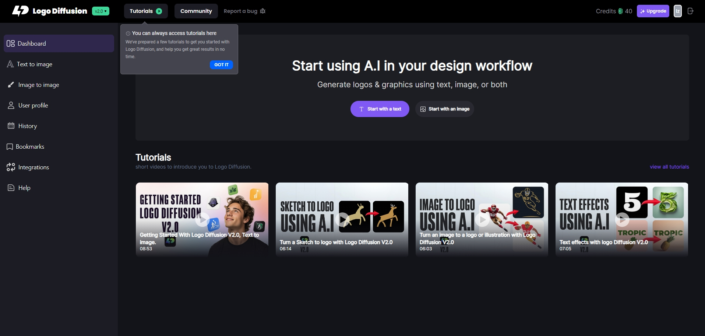Click the 06:03 duration label
705x336 pixels.
(x=426, y=249)
